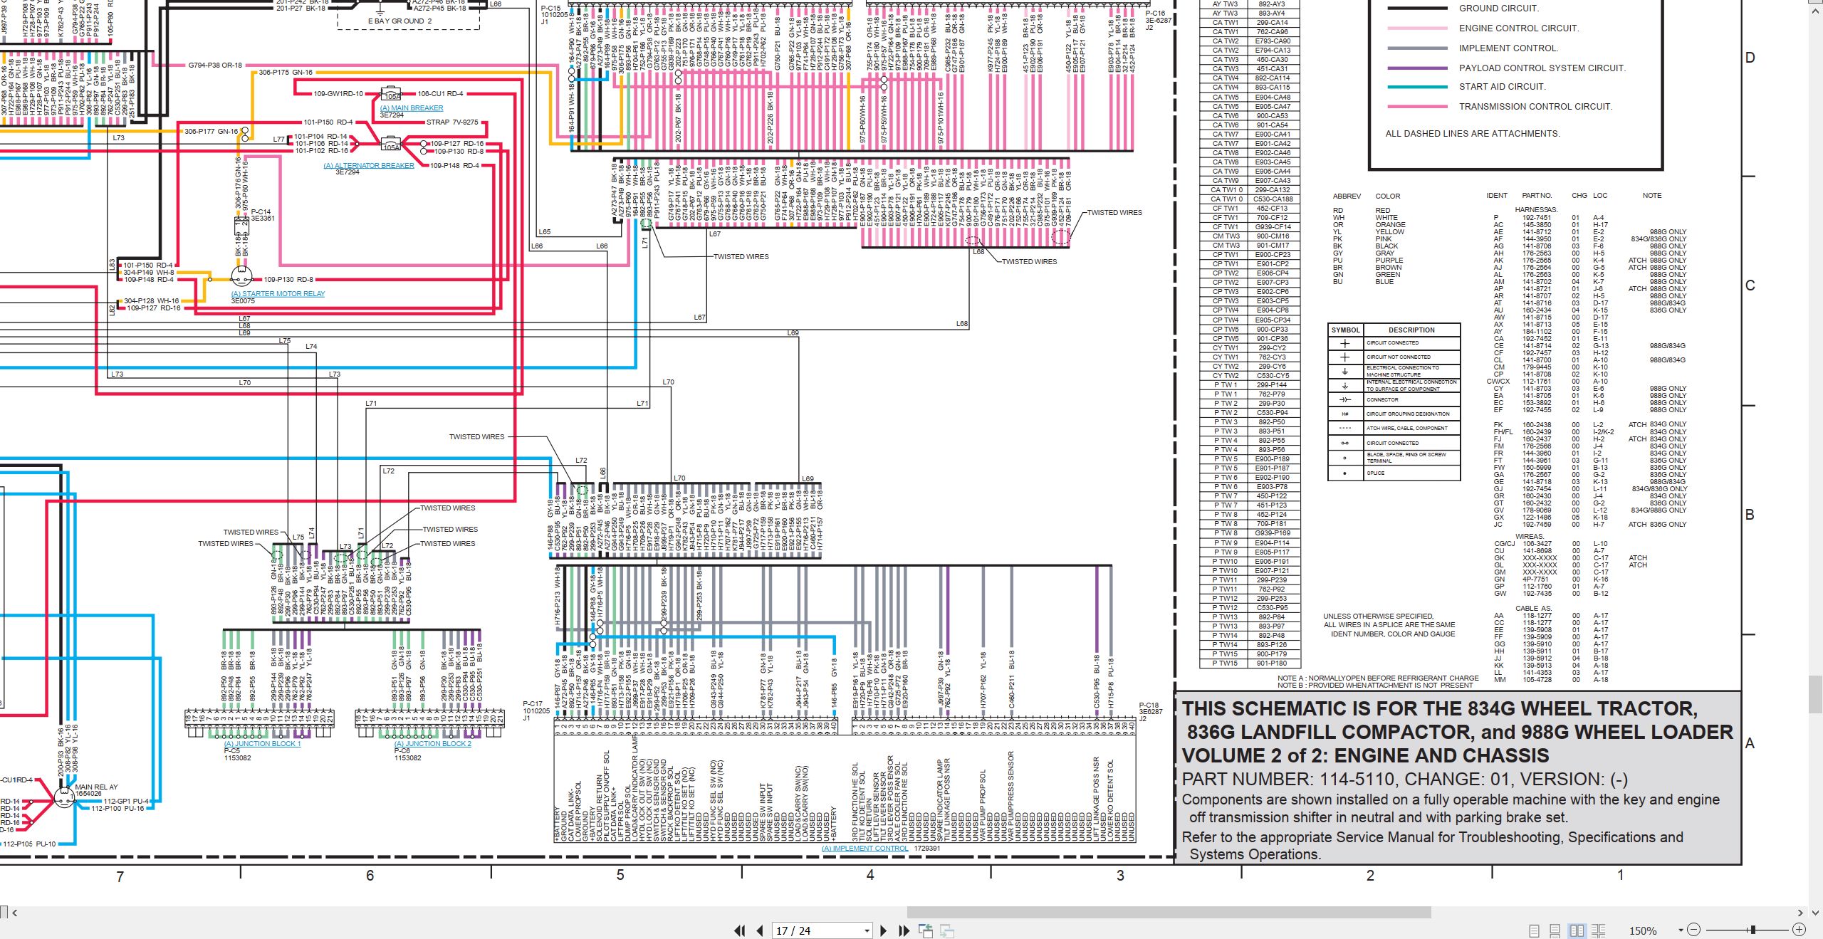
Task: Click the HARNESS AS. section heading
Action: click(x=1536, y=210)
